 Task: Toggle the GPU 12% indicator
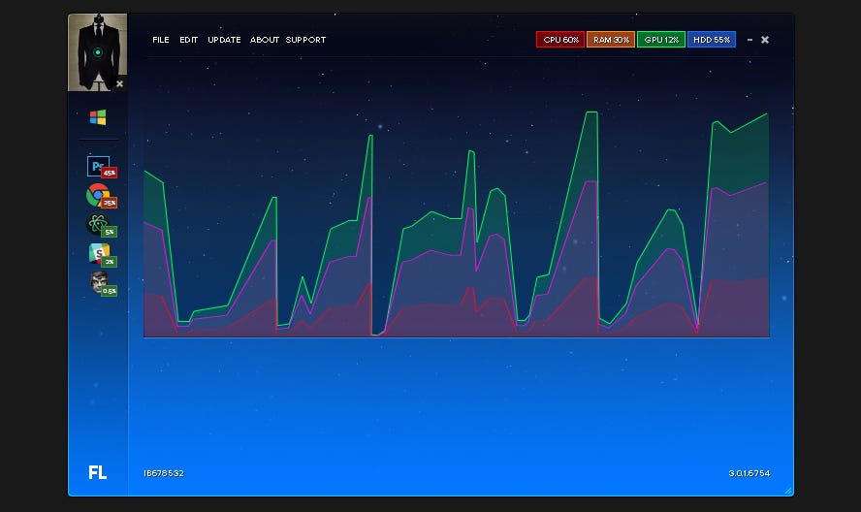[x=661, y=40]
